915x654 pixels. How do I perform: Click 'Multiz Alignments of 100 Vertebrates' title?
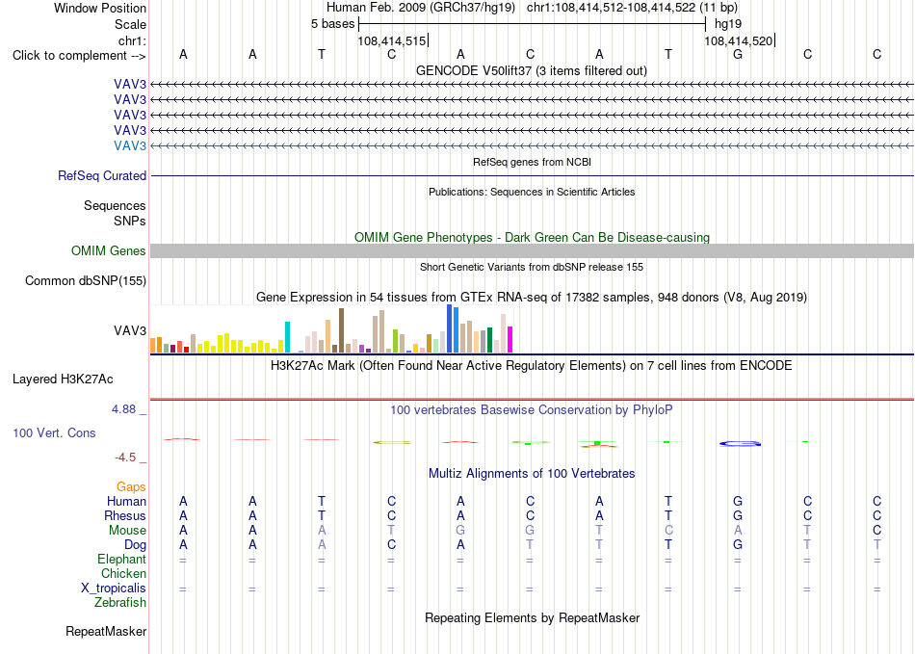(x=532, y=473)
